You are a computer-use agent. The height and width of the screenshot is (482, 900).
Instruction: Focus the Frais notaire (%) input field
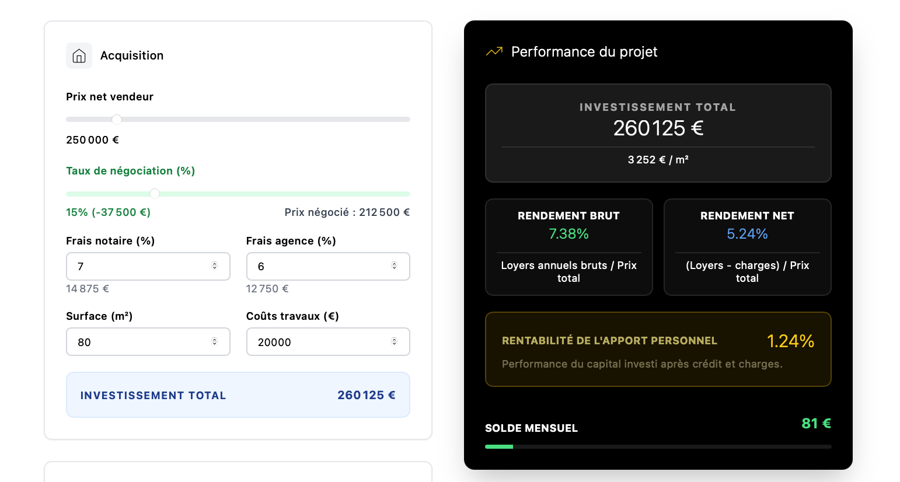pyautogui.click(x=148, y=266)
